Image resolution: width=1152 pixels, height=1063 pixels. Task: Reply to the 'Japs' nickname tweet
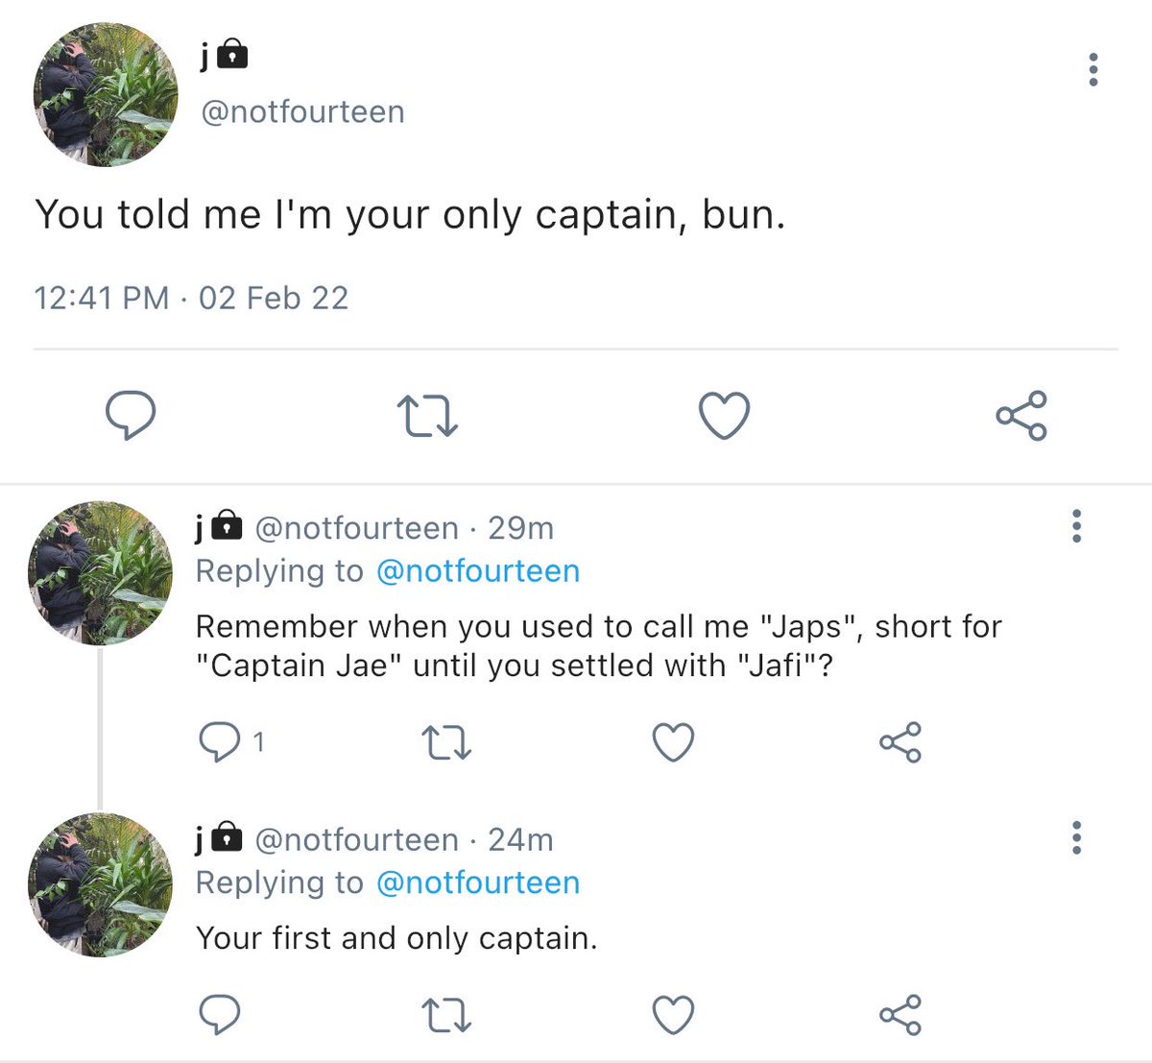tap(218, 742)
